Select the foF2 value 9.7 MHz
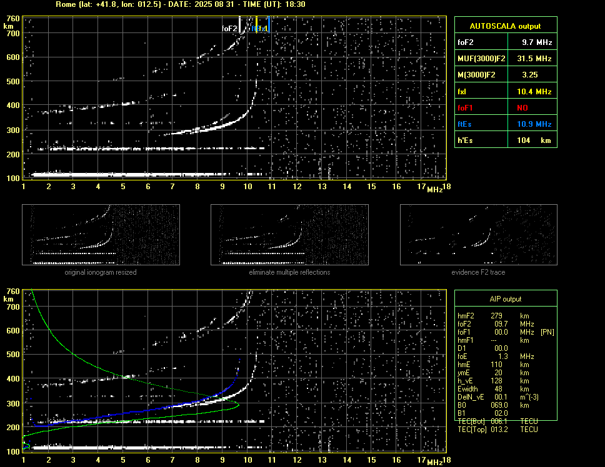This screenshot has width=605, height=467. [x=537, y=42]
